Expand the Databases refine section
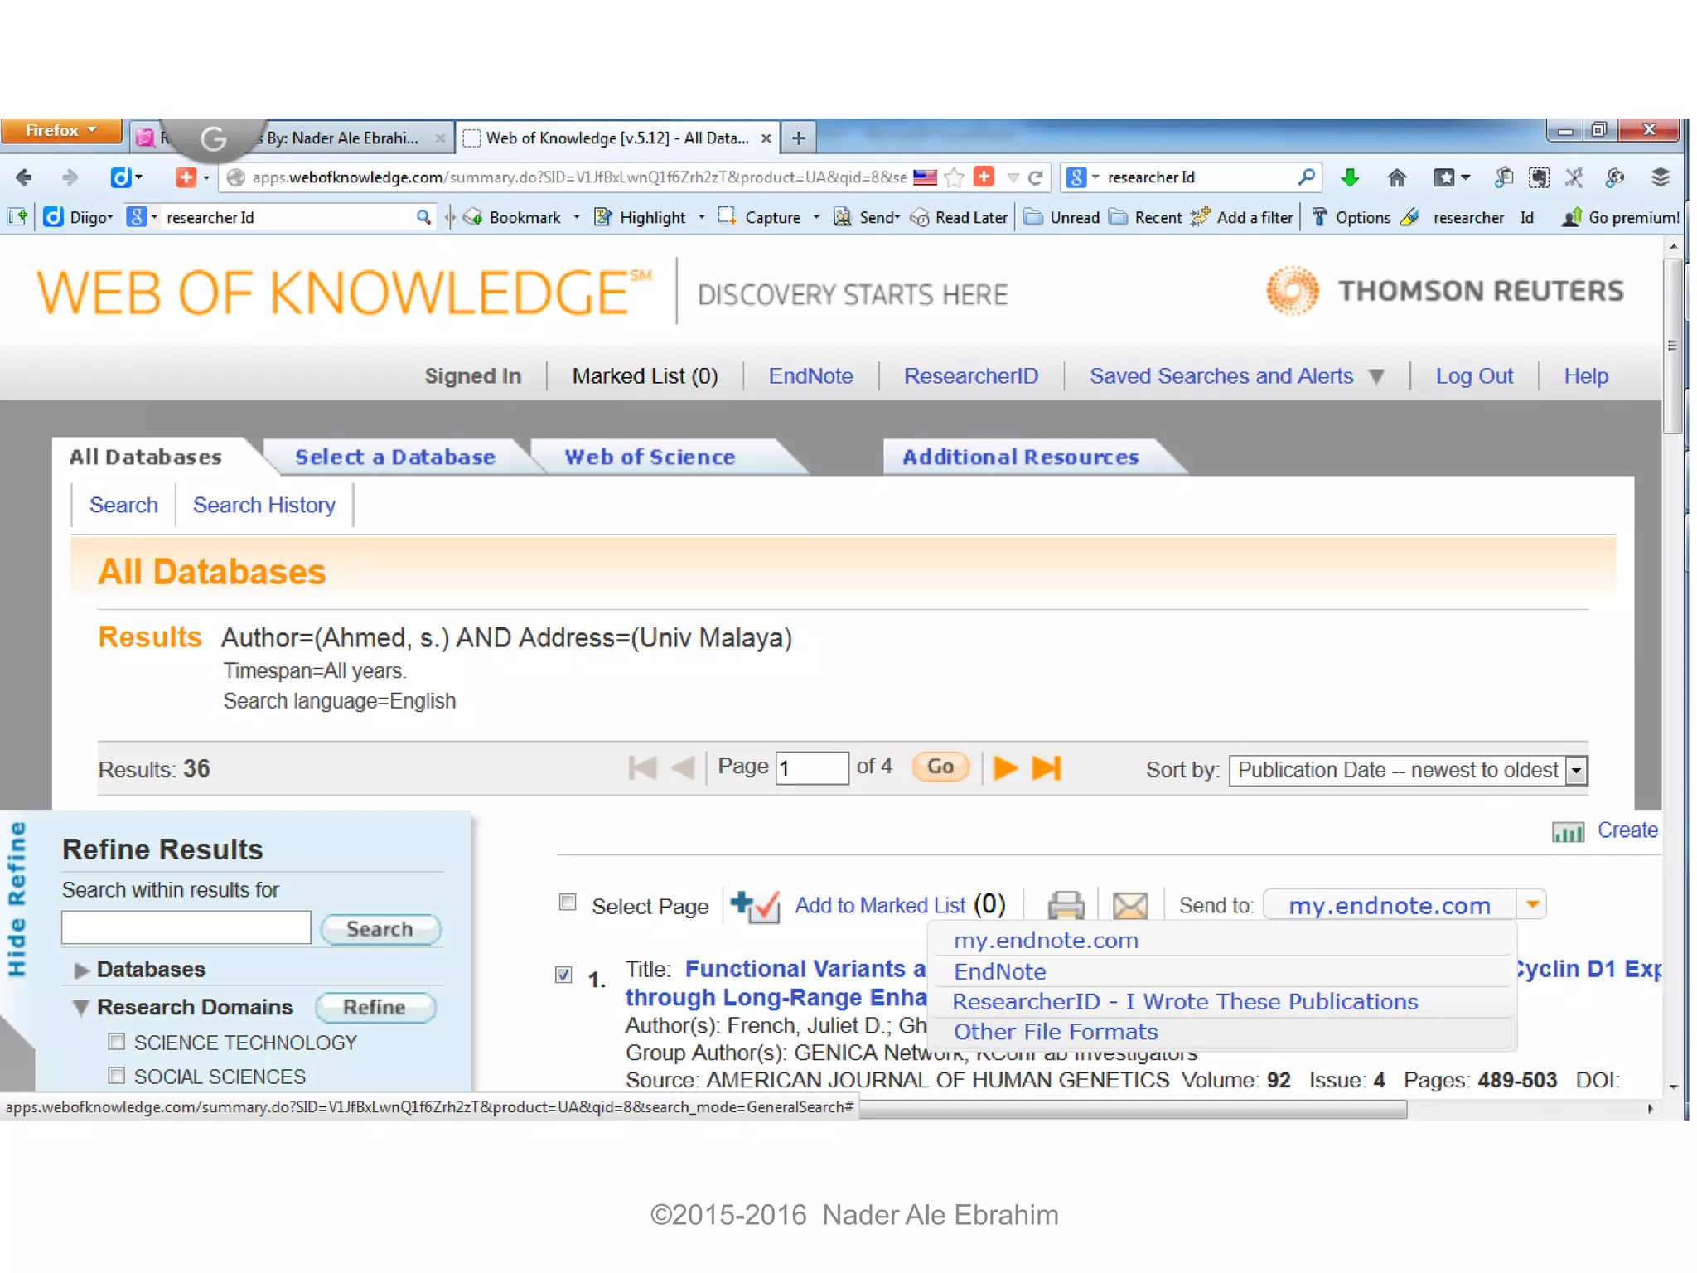1697x1273 pixels. tap(81, 970)
